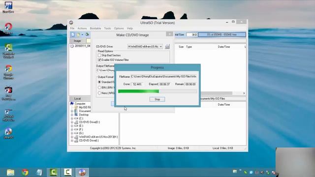Expand the CD/DVD Drive(D:) node
Screen dimensions: 315x177
[x=72, y=122]
